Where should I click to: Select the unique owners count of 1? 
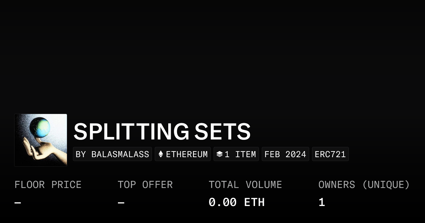[322, 202]
